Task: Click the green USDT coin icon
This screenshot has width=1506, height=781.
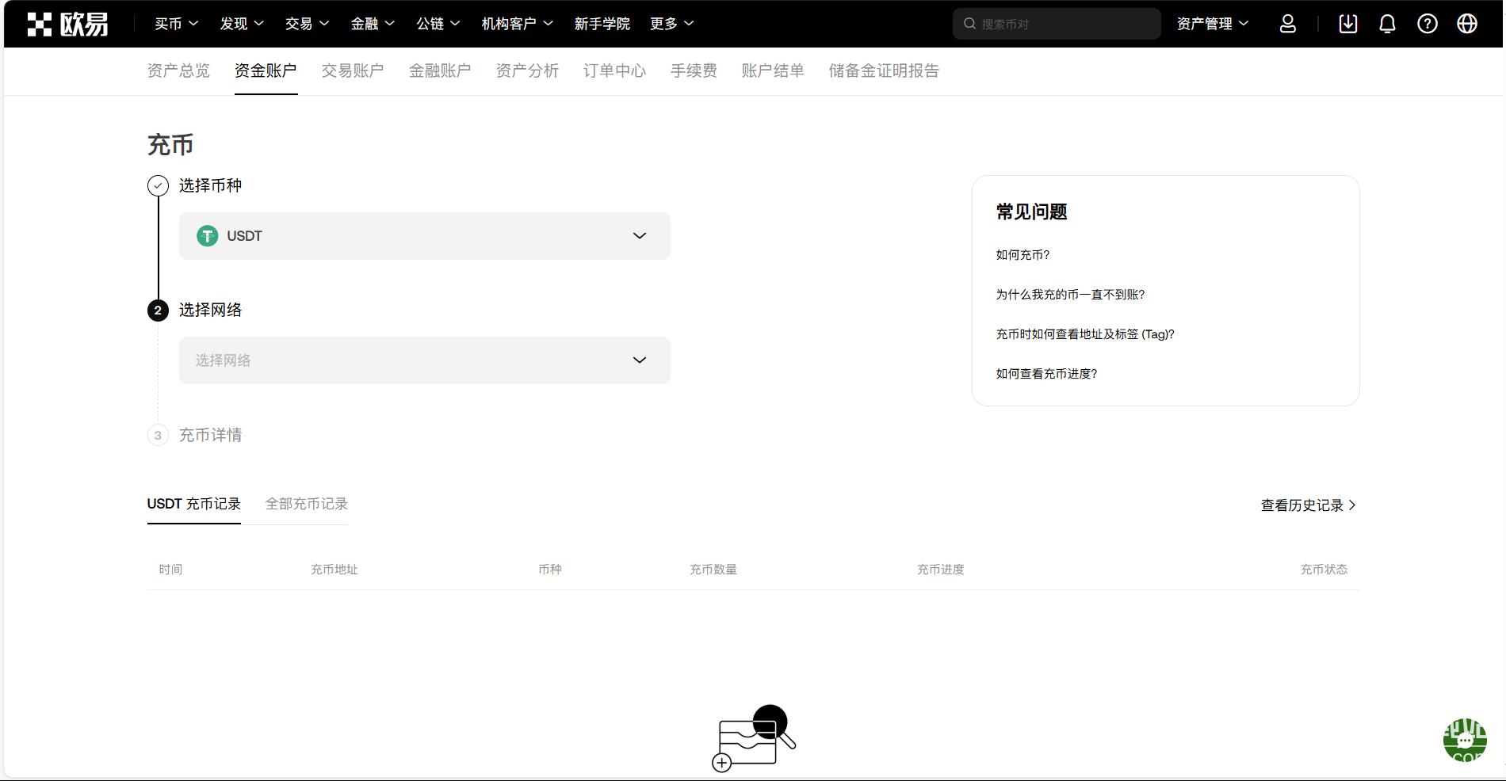Action: coord(207,236)
